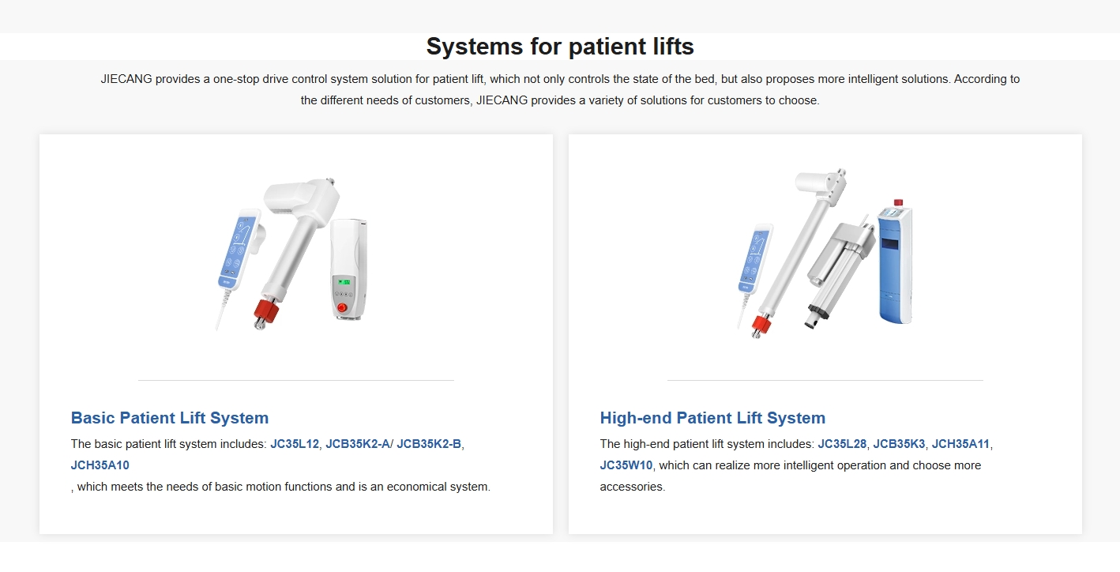
Task: Open the JCB35K2-B product link
Action: (429, 444)
